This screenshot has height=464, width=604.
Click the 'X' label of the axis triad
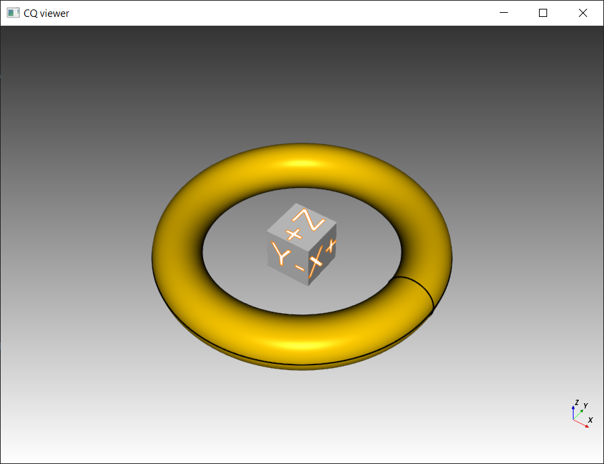(x=590, y=420)
